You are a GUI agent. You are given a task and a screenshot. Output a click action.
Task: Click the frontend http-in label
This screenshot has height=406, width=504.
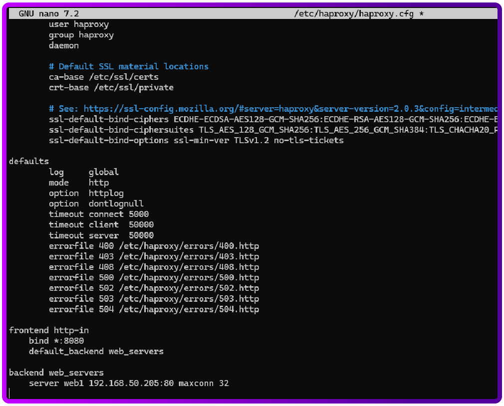click(x=48, y=330)
